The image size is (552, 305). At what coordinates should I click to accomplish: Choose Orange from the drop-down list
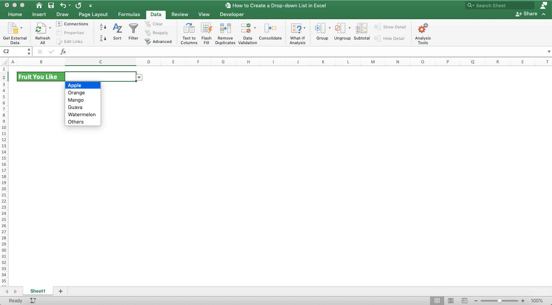(83, 93)
